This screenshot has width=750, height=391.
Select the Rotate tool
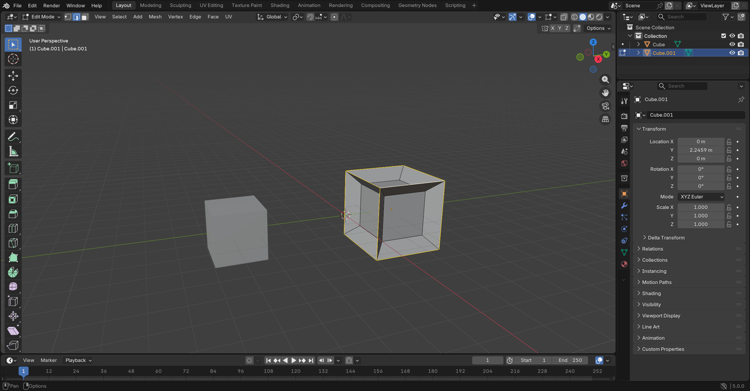coord(13,90)
